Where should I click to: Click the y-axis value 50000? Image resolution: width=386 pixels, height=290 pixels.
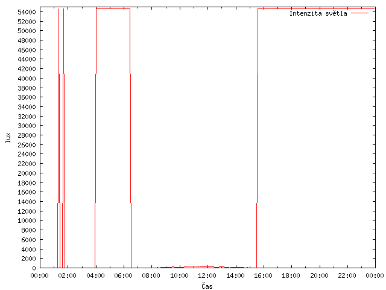coord(27,31)
